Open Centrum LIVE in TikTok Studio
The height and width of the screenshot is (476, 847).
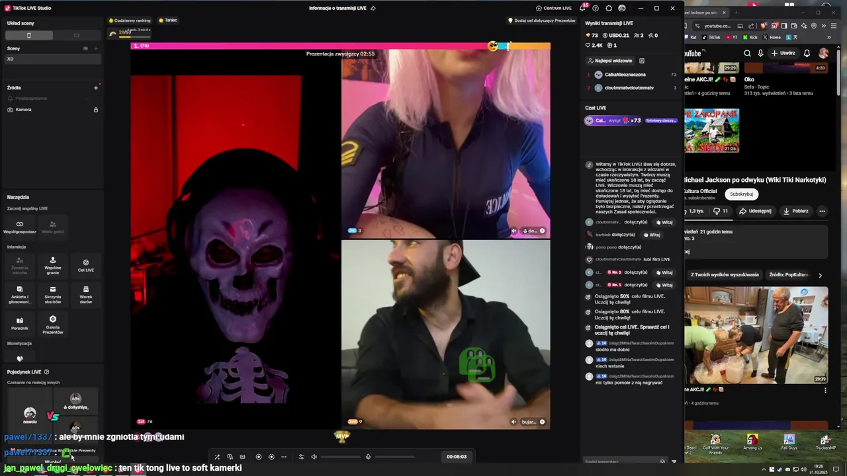553,8
